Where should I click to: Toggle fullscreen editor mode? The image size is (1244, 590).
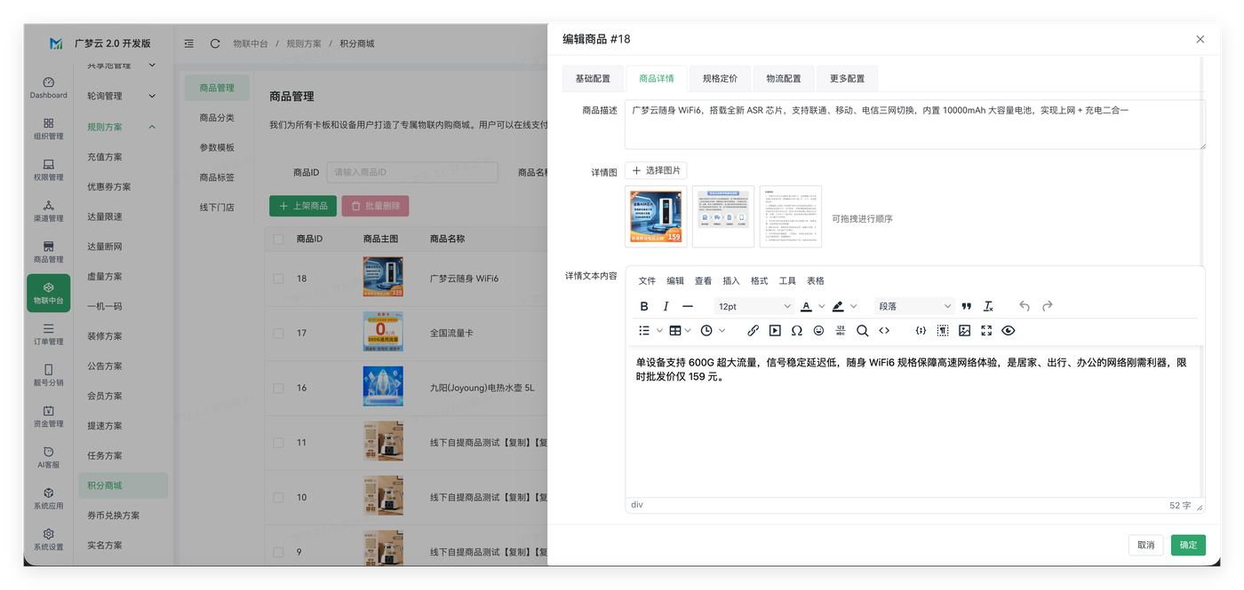point(986,330)
